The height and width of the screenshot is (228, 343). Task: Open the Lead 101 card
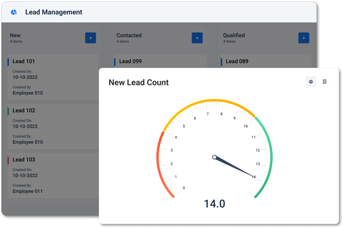coord(53,77)
